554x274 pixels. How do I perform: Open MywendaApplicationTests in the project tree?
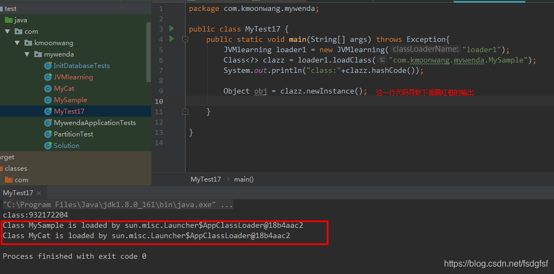click(x=95, y=122)
